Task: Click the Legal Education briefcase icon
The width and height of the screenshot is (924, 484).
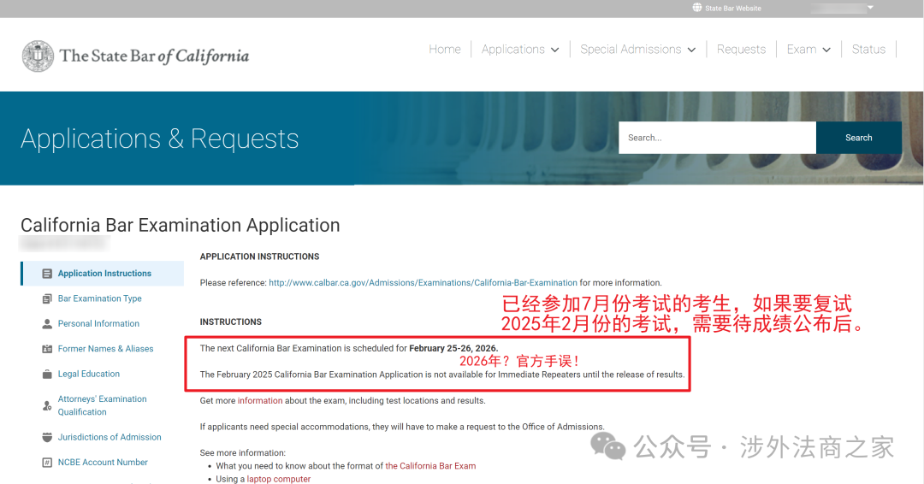Action: tap(47, 375)
